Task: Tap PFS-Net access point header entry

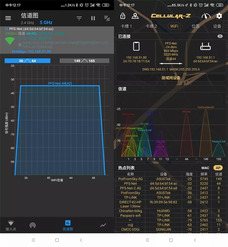Action: [x=57, y=40]
